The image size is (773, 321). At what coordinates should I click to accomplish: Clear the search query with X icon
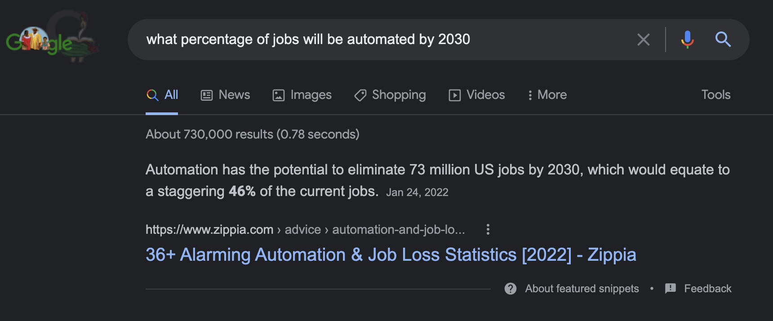(x=644, y=40)
